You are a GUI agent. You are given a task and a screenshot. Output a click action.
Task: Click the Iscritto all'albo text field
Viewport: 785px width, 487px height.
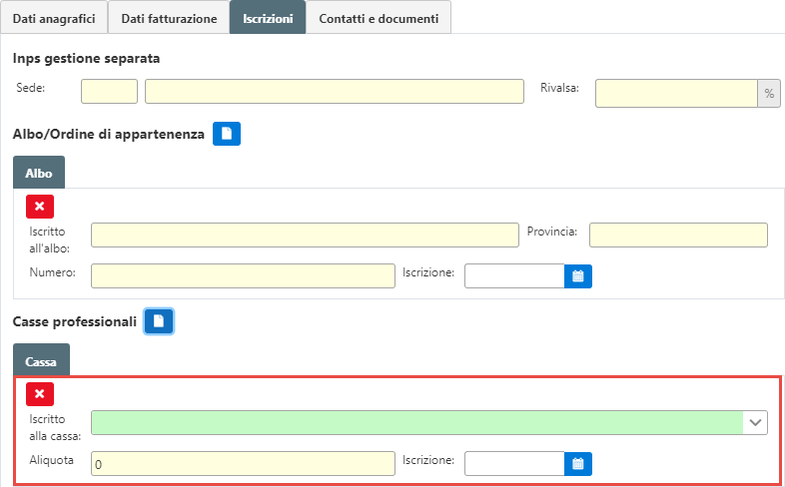point(305,235)
